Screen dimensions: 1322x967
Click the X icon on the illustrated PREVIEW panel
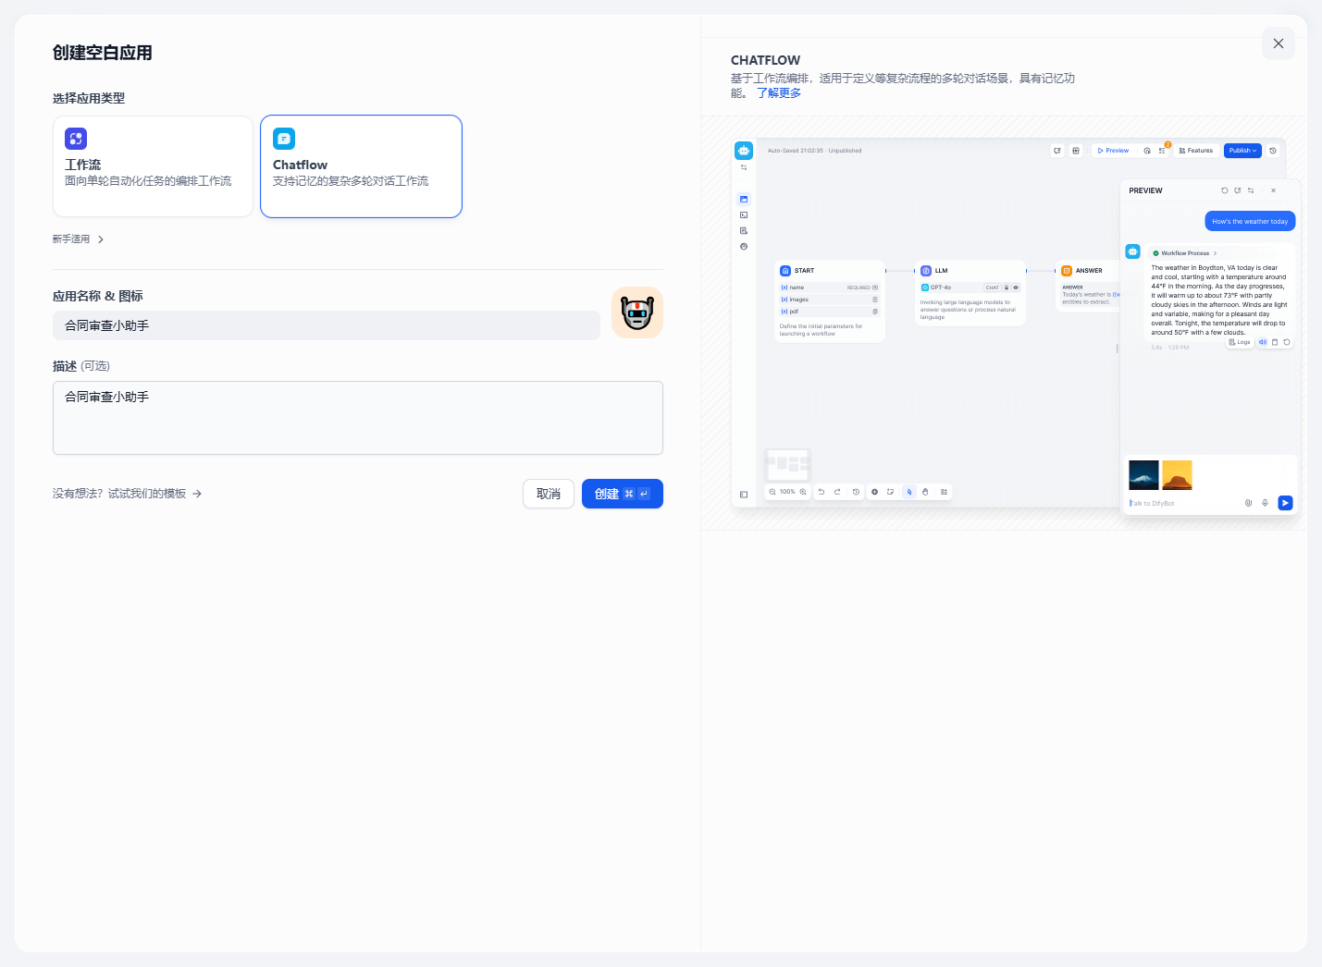pyautogui.click(x=1273, y=190)
